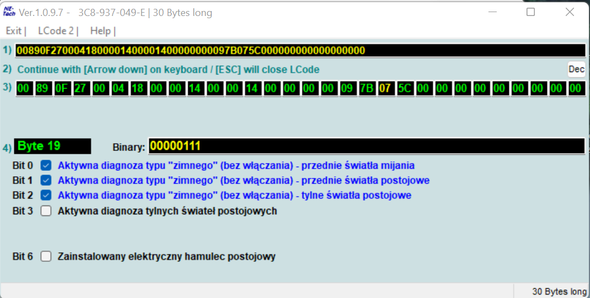Open the LCode 2 menu
The image size is (590, 298).
(56, 31)
